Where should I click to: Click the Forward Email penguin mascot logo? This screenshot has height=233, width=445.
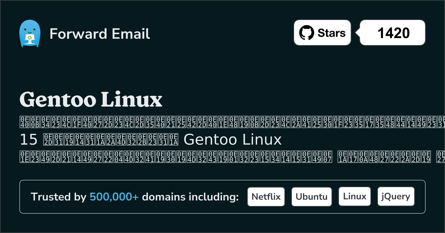(30, 33)
